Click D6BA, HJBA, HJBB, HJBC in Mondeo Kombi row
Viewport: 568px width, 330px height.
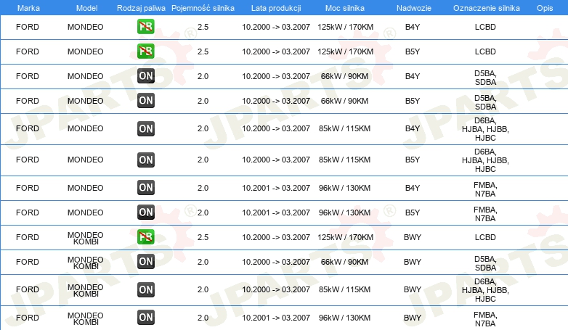click(485, 290)
